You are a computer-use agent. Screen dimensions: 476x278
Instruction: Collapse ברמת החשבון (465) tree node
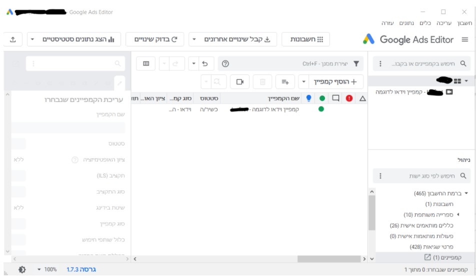coord(466,193)
